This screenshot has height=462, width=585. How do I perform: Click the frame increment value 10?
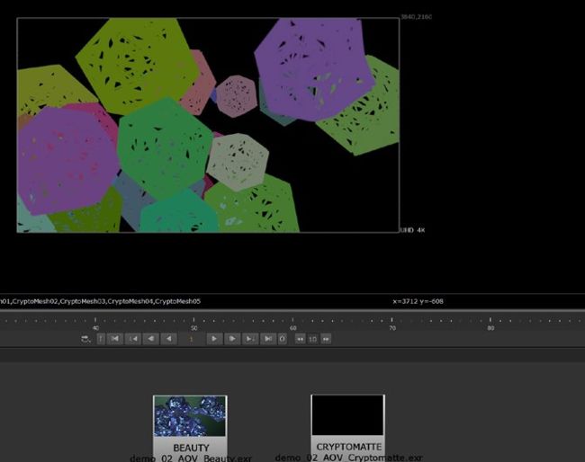(312, 339)
